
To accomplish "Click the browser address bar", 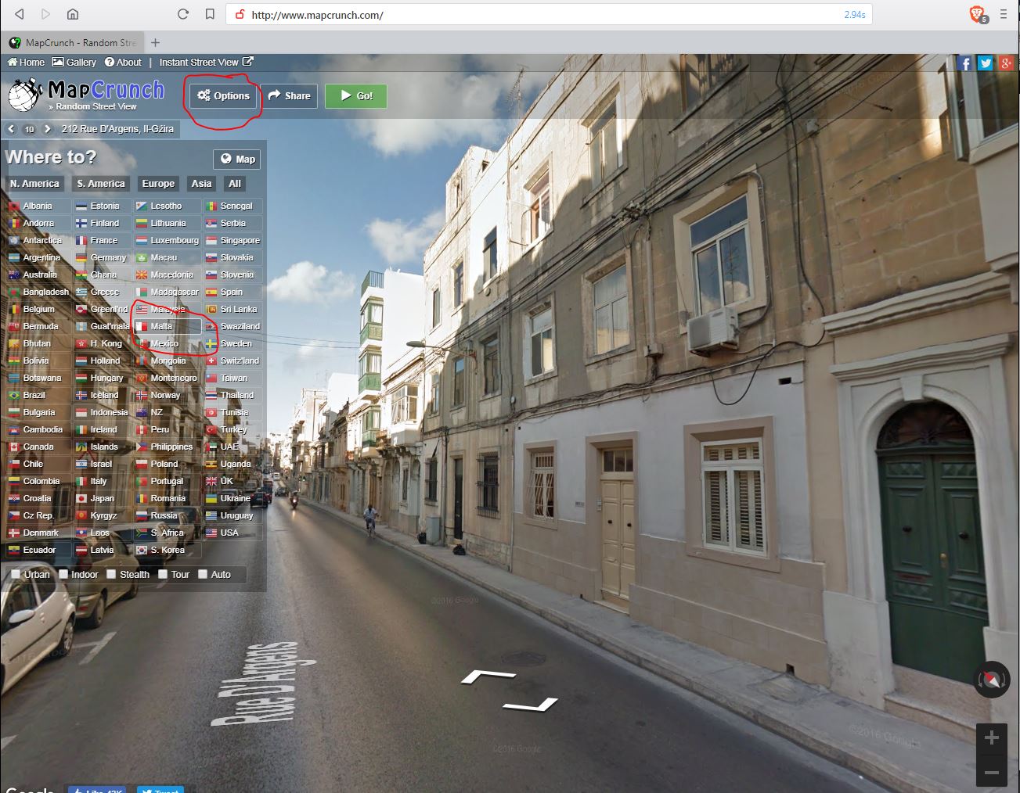I will click(x=548, y=14).
